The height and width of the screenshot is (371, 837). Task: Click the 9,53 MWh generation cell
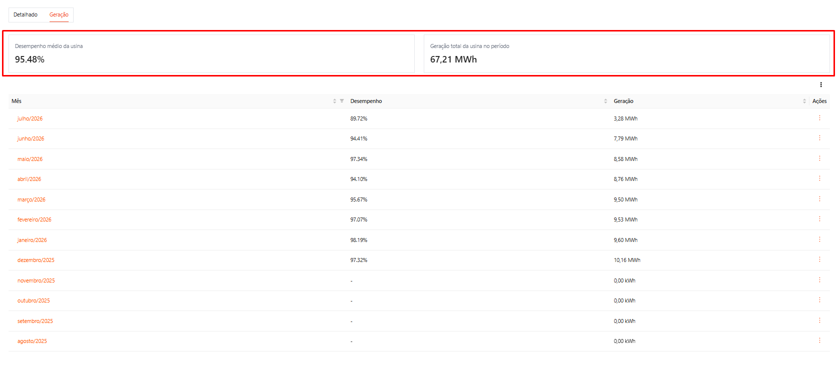click(x=626, y=220)
